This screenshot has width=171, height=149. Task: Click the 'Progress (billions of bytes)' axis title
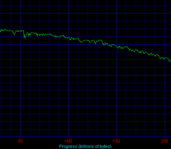click(x=85, y=147)
